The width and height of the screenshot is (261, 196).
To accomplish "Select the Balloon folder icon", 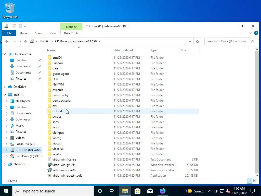I will pos(49,63).
